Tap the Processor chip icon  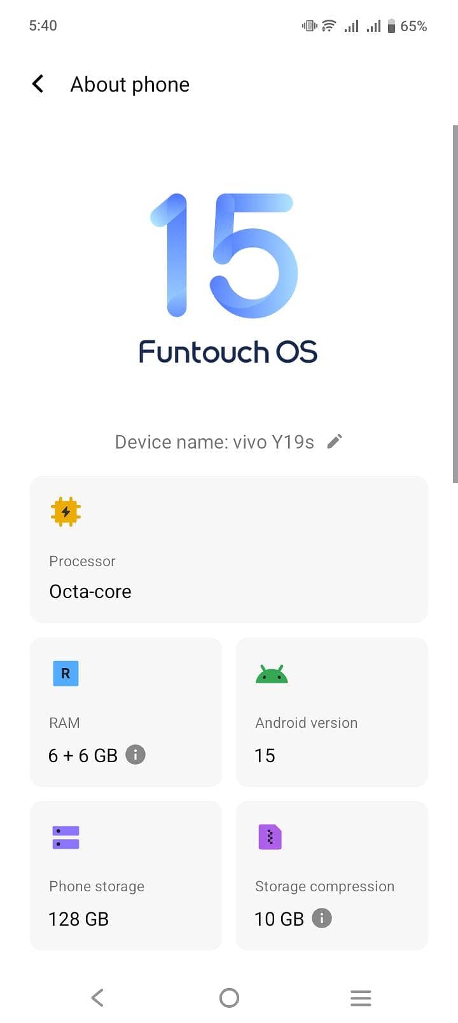[66, 512]
